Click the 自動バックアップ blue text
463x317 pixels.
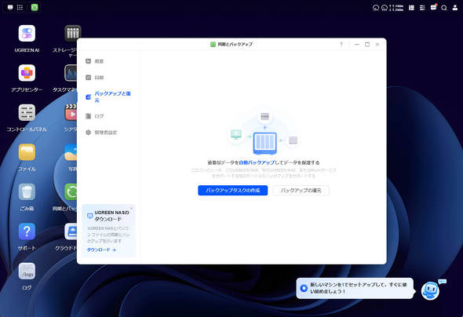[x=257, y=162]
